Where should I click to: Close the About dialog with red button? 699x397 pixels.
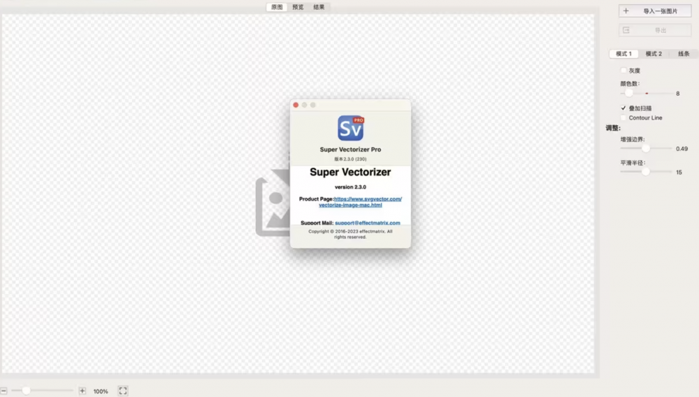(296, 105)
